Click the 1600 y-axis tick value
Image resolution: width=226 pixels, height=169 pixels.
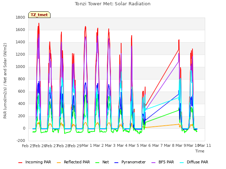click(x=20, y=30)
